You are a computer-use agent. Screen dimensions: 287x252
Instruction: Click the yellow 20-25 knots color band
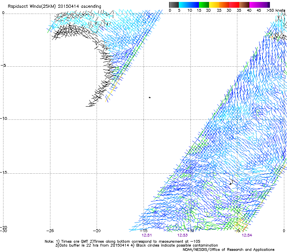click(214, 5)
